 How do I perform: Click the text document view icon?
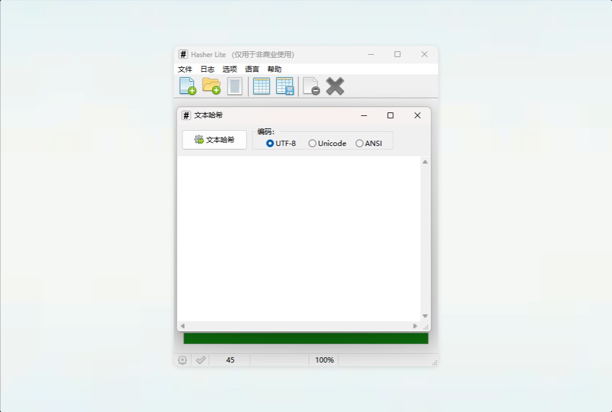tap(235, 85)
